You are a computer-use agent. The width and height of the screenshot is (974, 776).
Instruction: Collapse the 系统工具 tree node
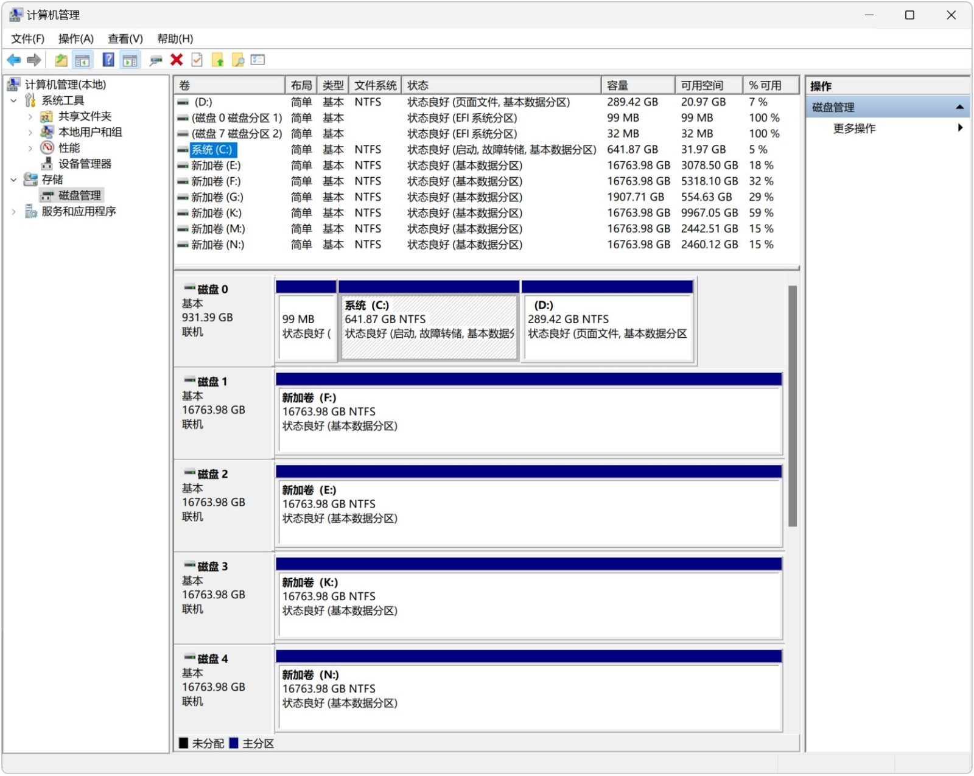tap(14, 100)
